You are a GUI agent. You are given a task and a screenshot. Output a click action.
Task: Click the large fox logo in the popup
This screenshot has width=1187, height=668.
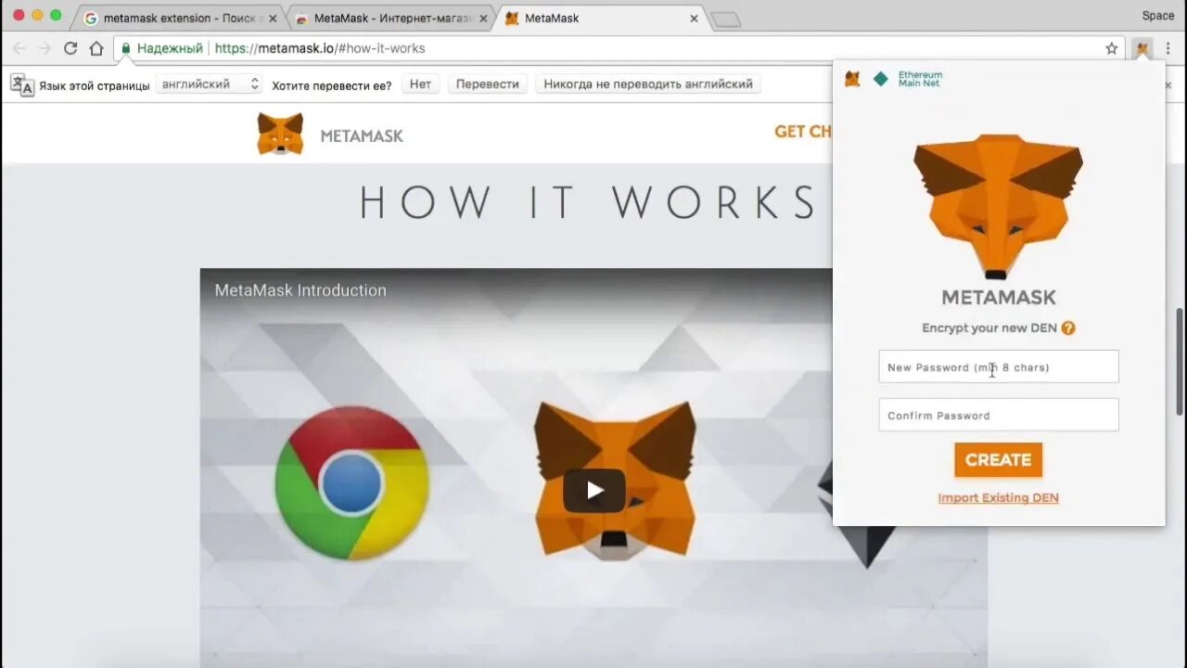click(999, 206)
